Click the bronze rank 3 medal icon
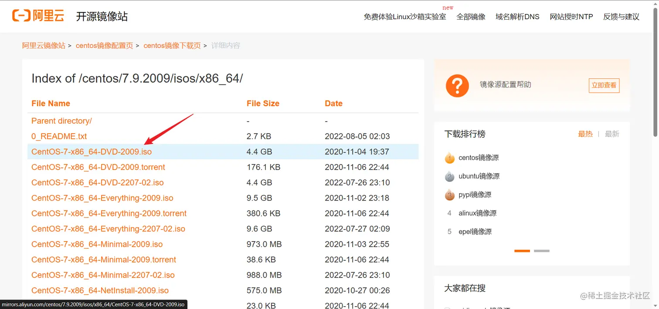Screen dimensions: 659x309 point(449,195)
